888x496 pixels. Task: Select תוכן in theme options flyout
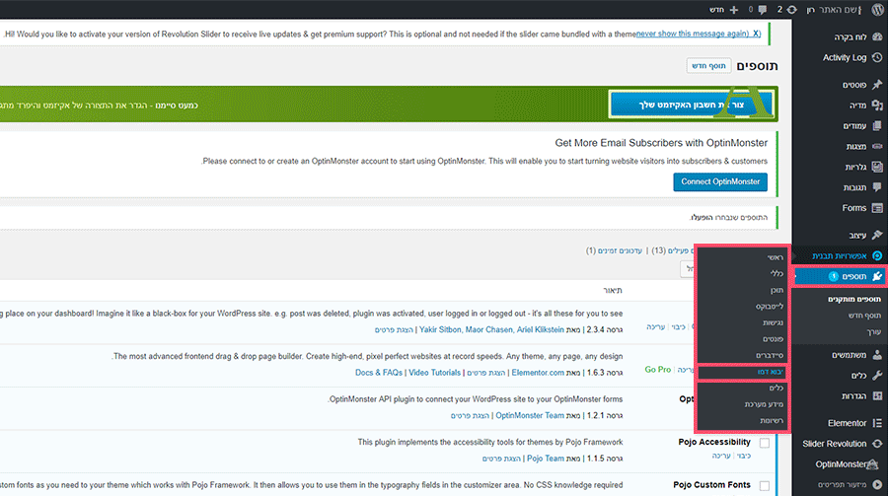[777, 290]
